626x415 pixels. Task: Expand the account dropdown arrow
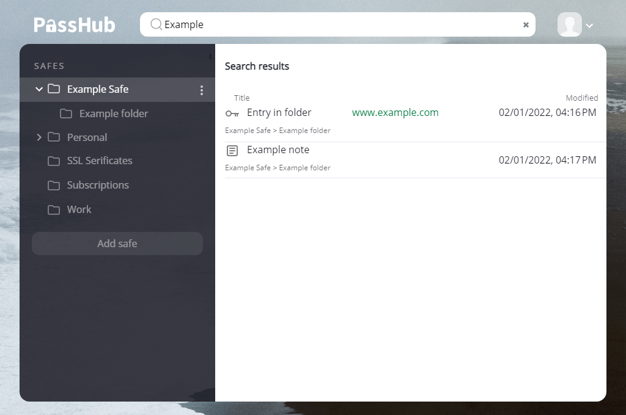point(589,26)
